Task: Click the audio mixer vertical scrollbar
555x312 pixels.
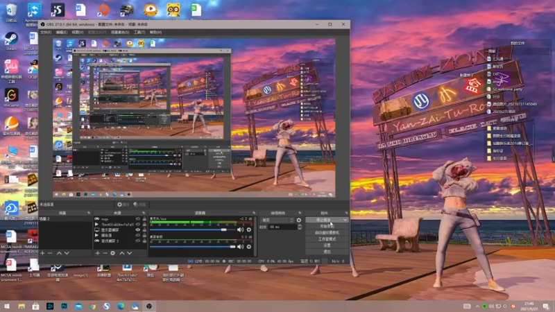Action: (x=255, y=236)
